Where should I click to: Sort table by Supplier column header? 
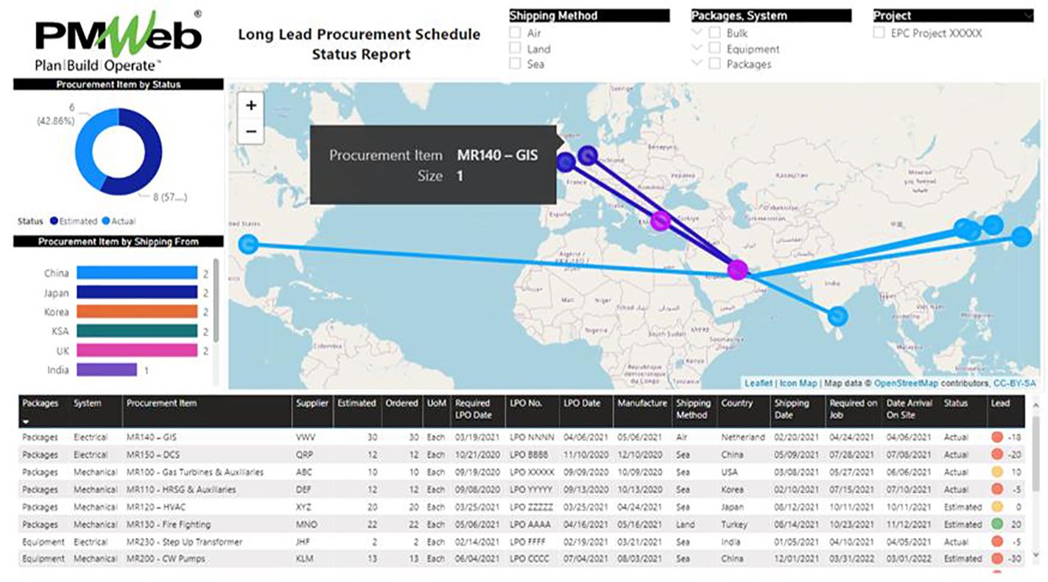(312, 404)
